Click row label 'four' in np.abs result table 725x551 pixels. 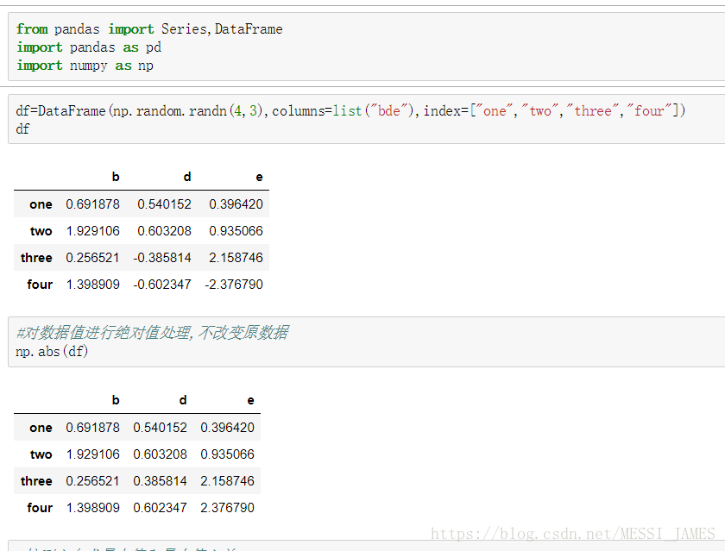(40, 508)
